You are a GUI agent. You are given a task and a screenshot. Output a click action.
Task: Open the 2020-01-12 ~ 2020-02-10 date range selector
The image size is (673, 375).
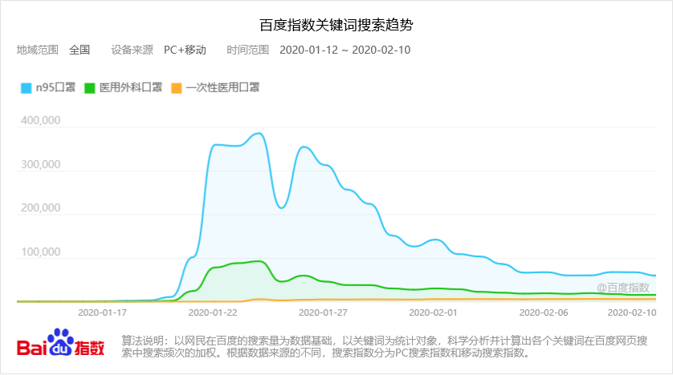point(345,50)
